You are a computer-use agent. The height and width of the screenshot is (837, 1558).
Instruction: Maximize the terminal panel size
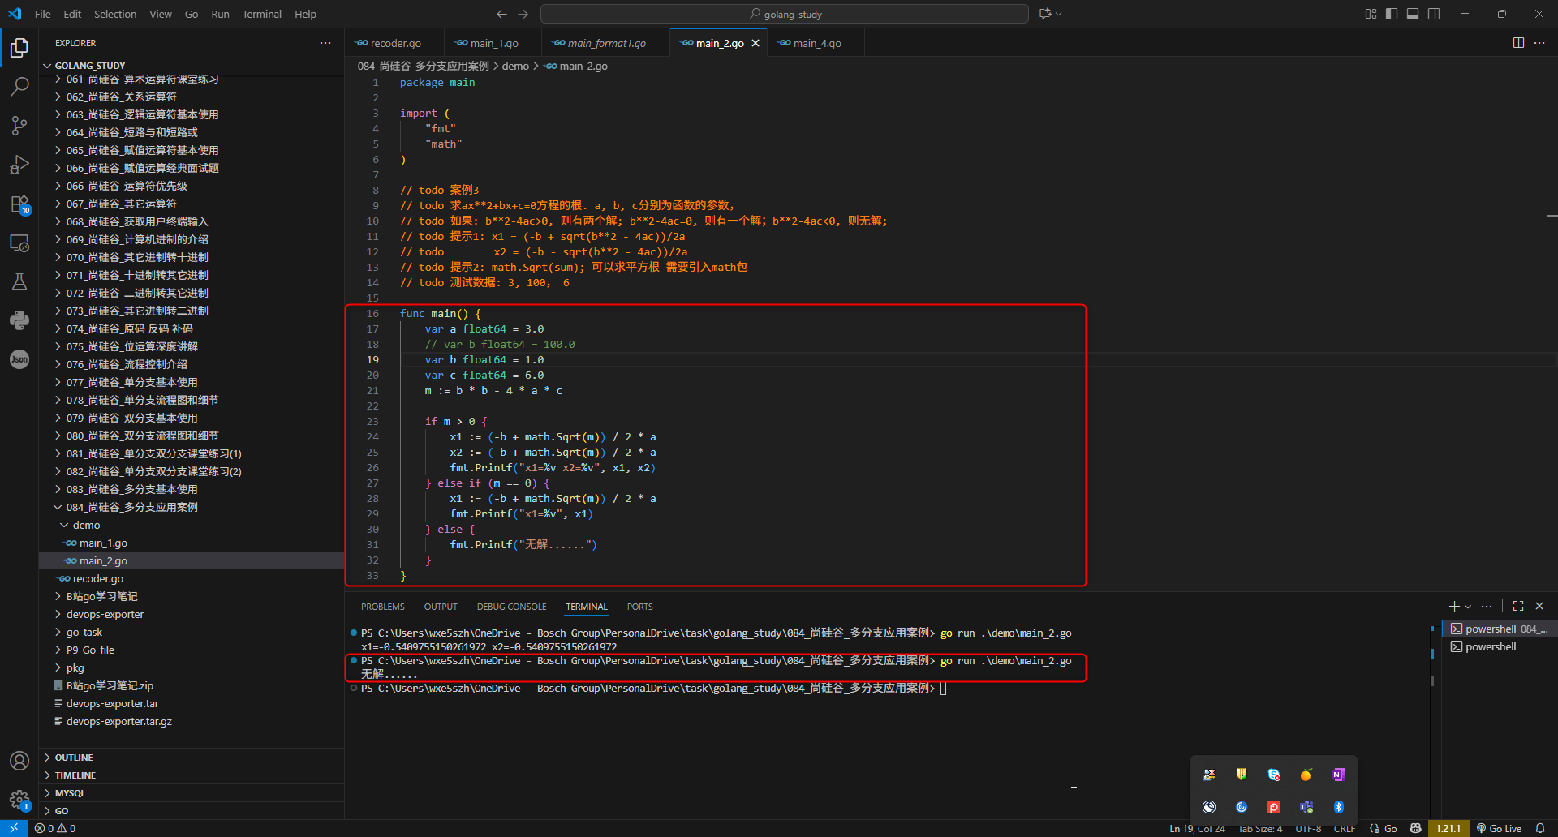(x=1518, y=606)
